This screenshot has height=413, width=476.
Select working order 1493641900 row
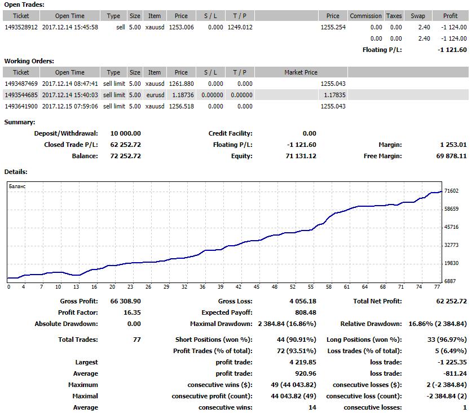click(x=236, y=106)
